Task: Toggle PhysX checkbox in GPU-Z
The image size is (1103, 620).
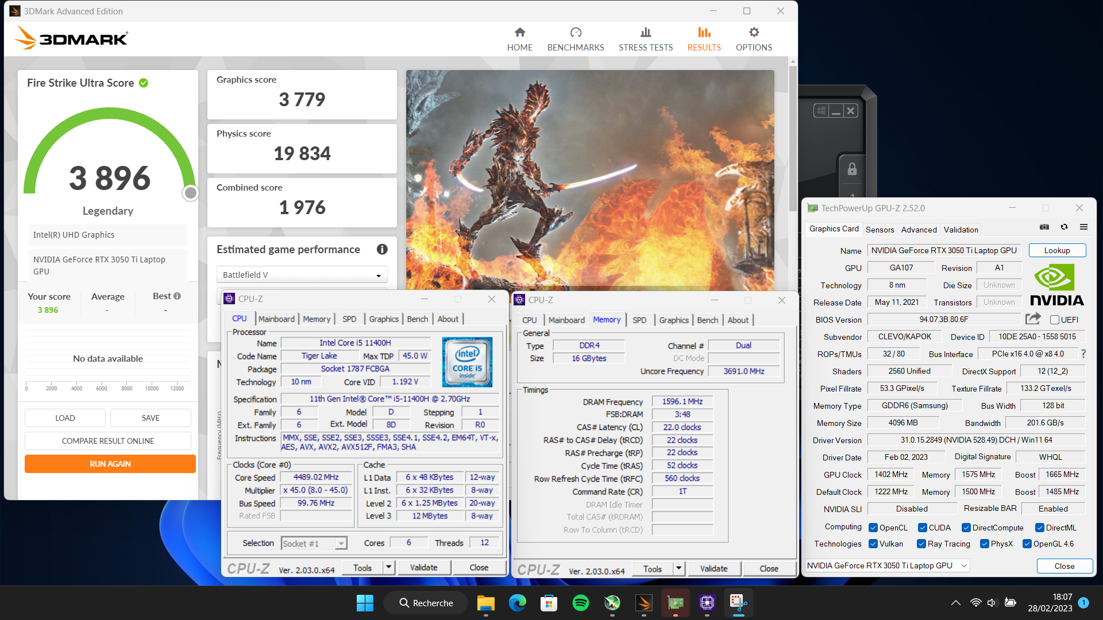Action: (985, 544)
